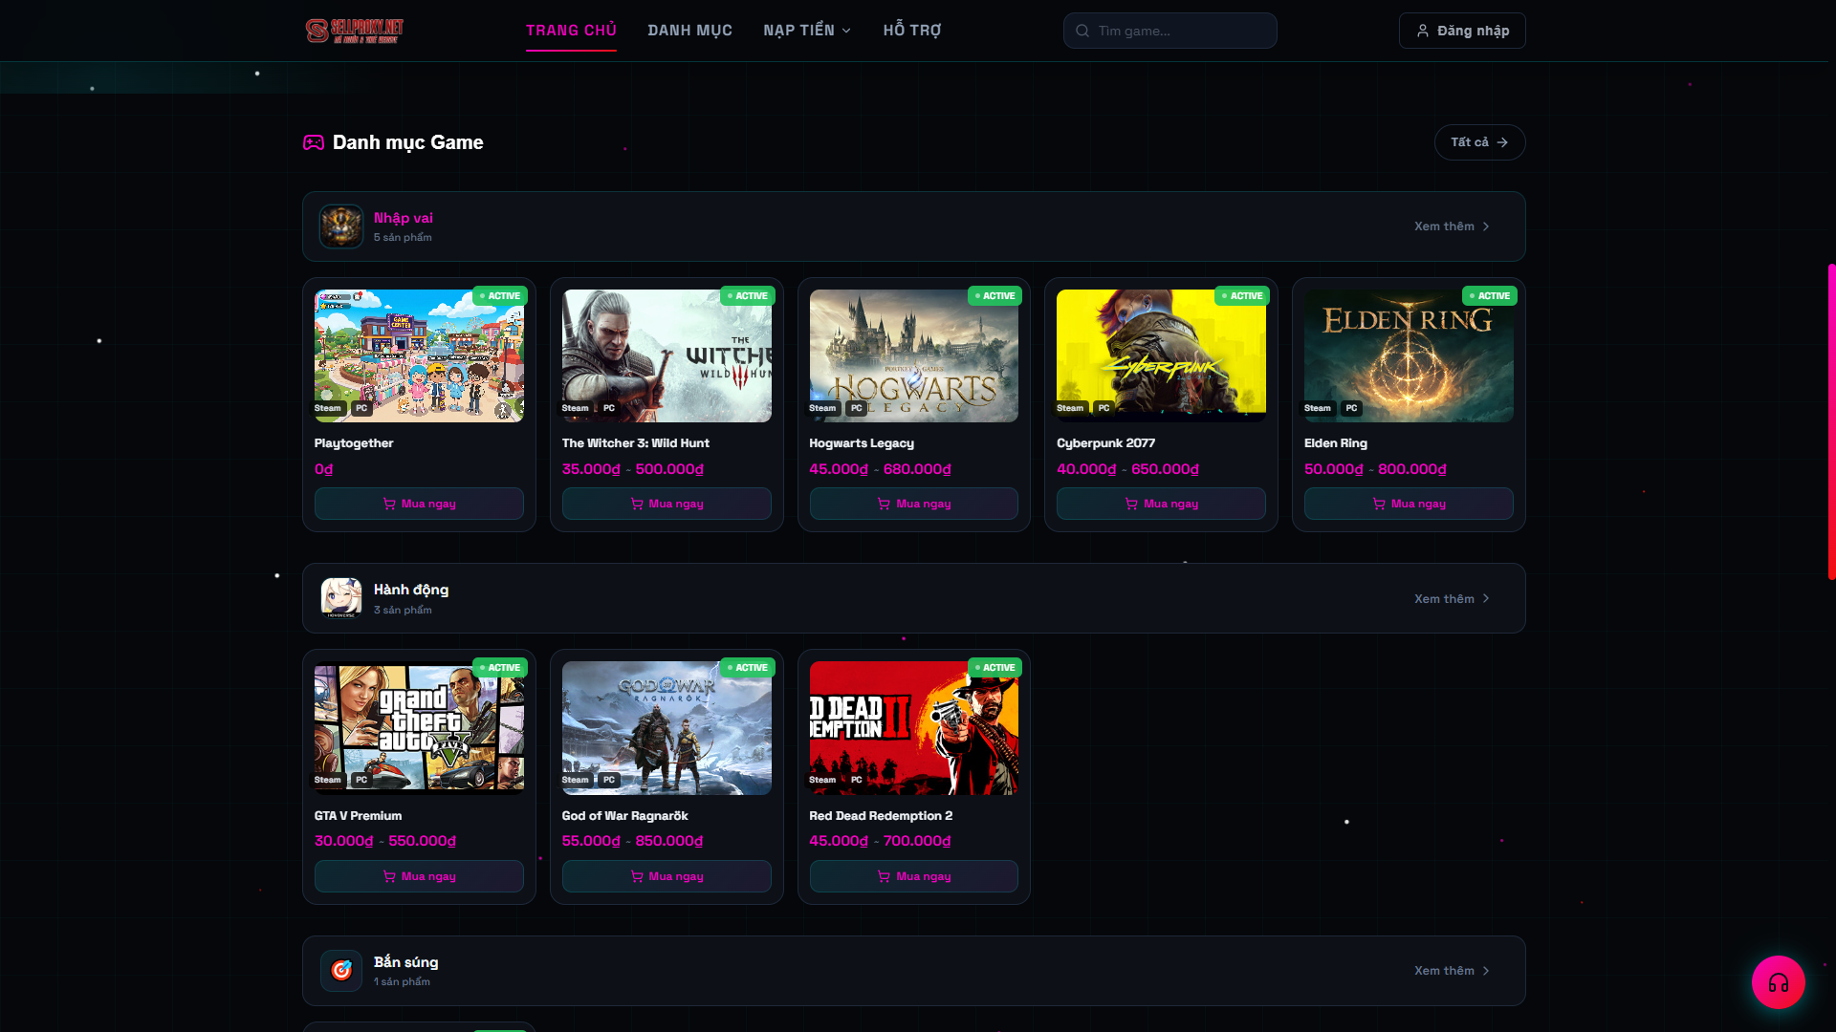Click the ACTIVE badge on The Witcher 3
The width and height of the screenshot is (1836, 1032).
747,296
